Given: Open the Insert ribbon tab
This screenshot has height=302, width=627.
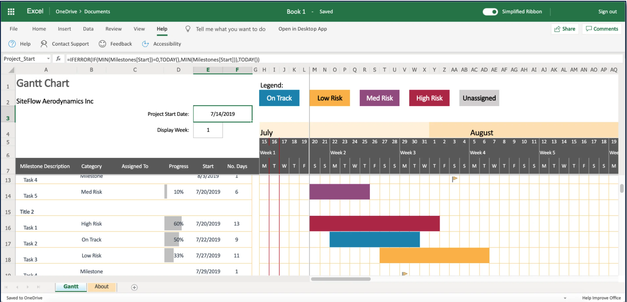Looking at the screenshot, I should click(64, 29).
